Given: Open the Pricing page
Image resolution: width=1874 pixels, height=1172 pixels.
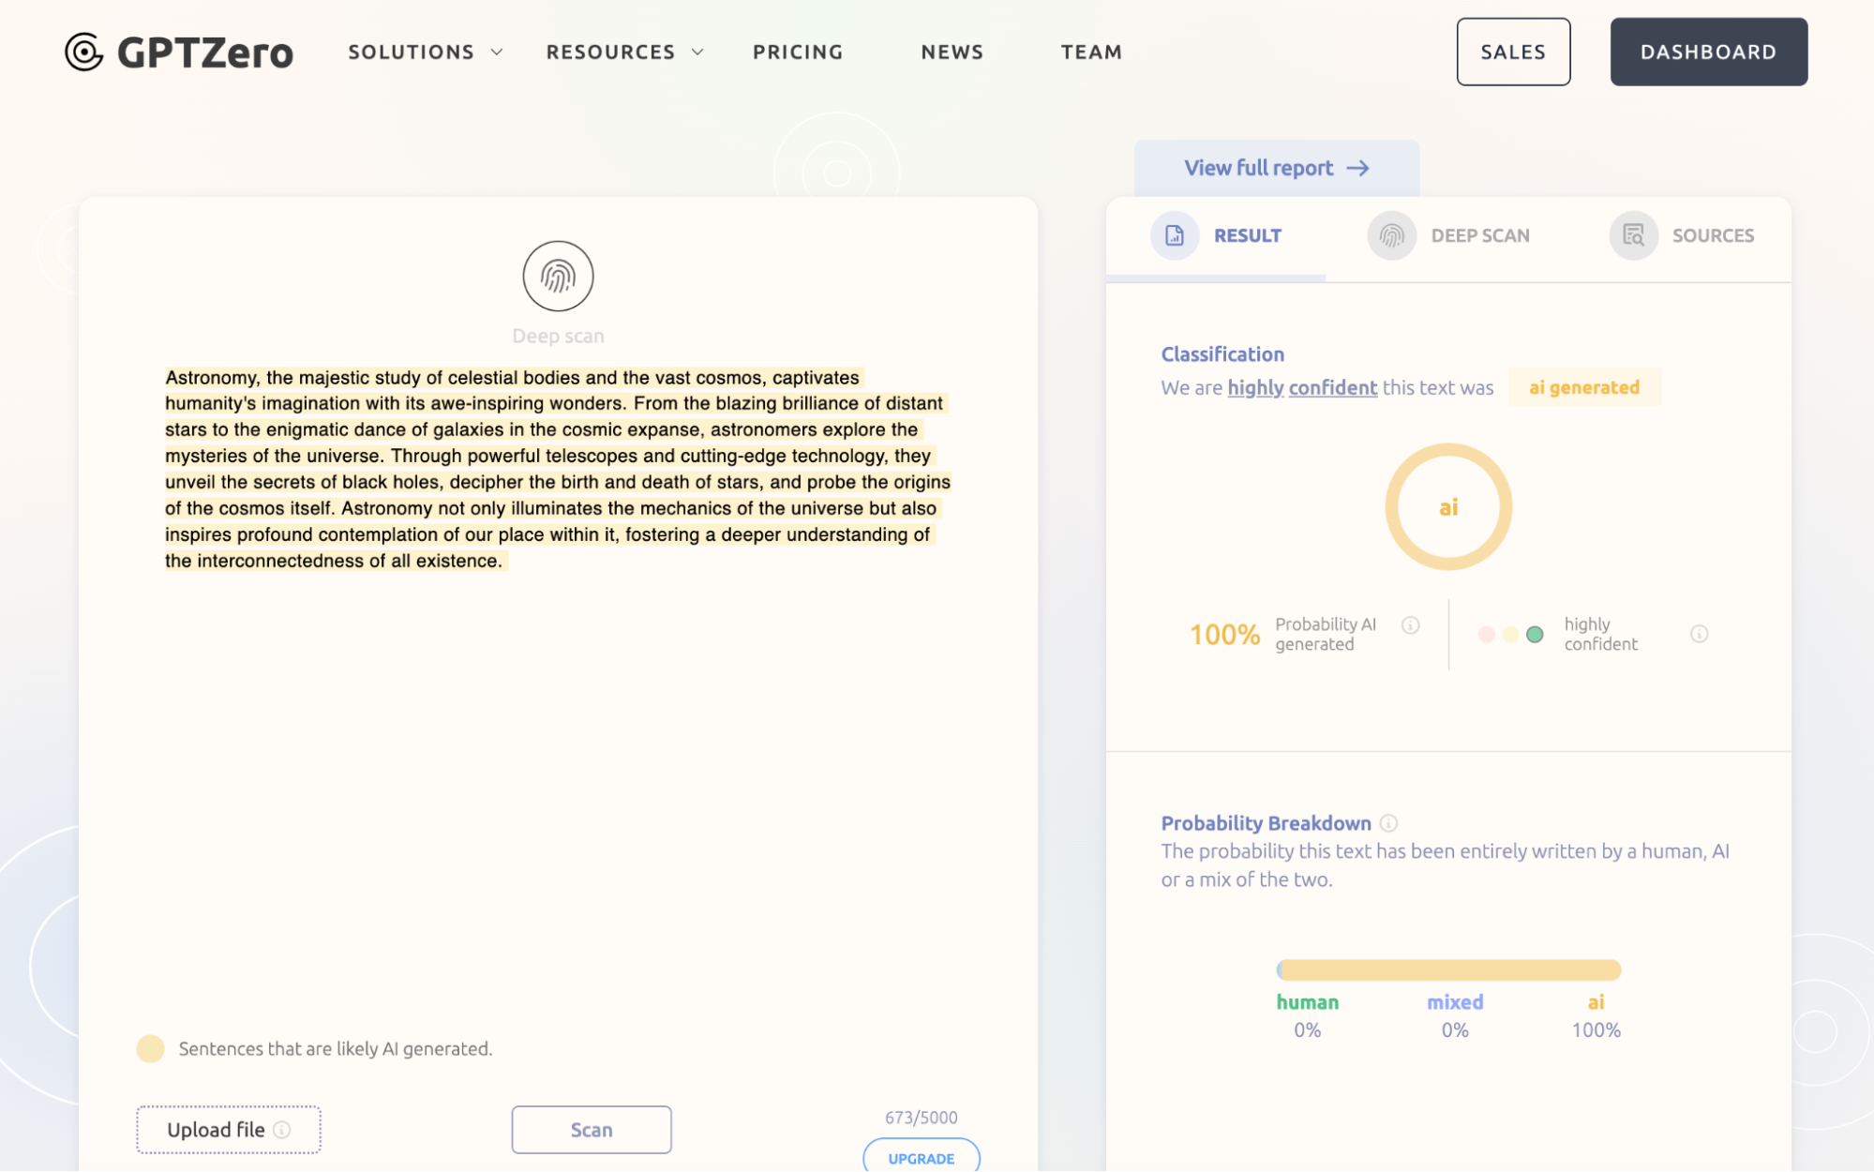Looking at the screenshot, I should pos(798,53).
